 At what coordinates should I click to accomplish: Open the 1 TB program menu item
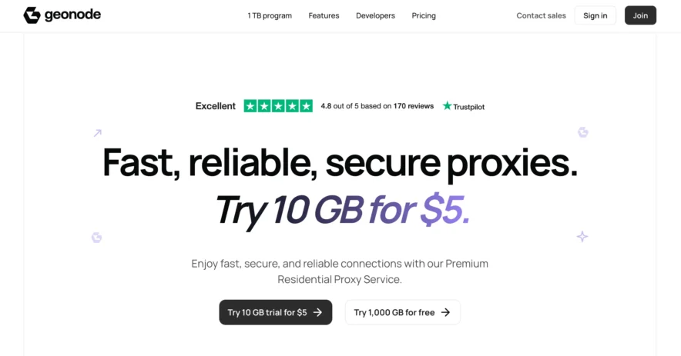(x=270, y=15)
